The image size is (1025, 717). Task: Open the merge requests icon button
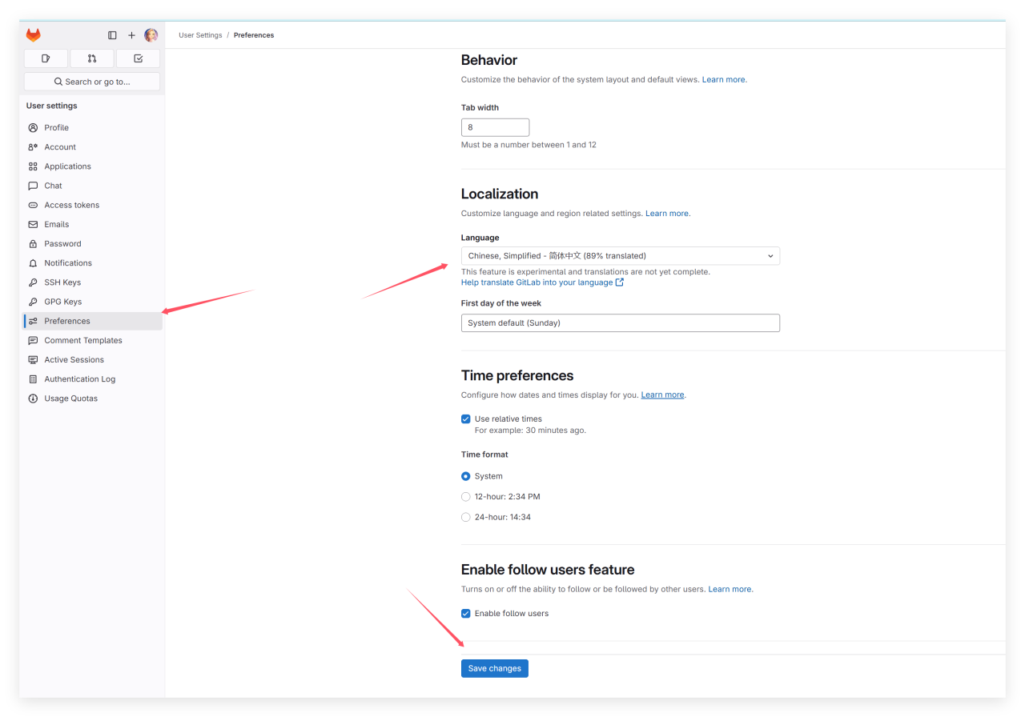(92, 58)
